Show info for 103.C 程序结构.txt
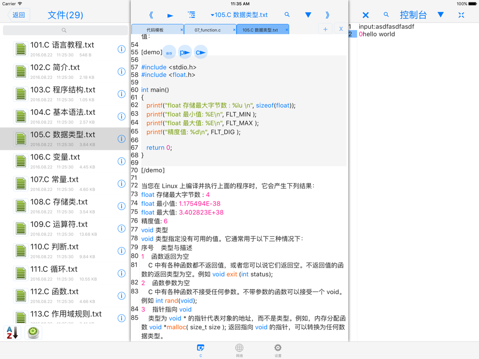Viewport: 479px width, 359px height. pyautogui.click(x=122, y=94)
